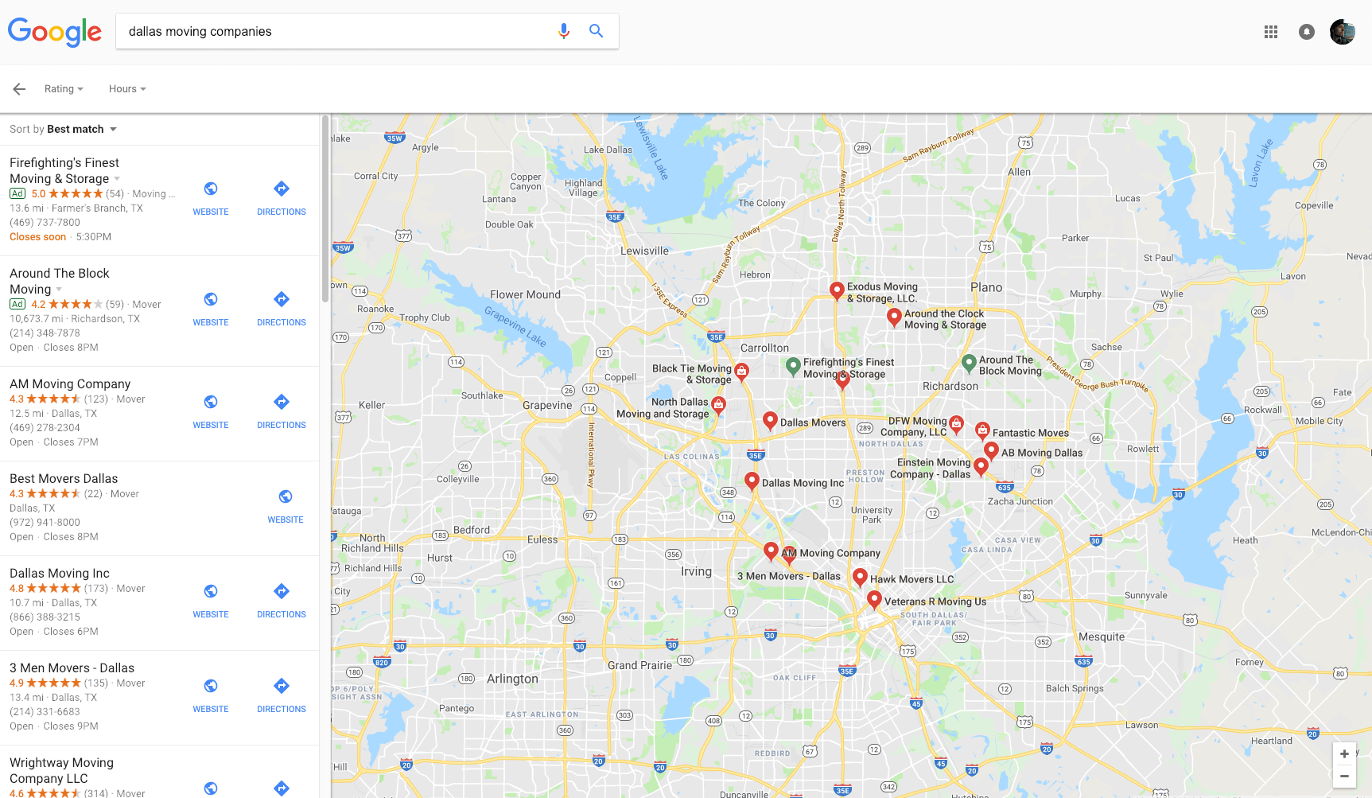Zoom out using the minus button on map
The image size is (1372, 798).
tap(1344, 776)
